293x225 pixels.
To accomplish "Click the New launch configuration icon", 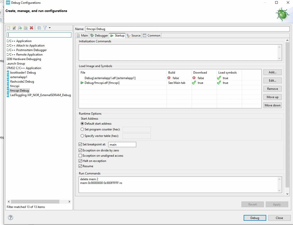I will 9,28.
